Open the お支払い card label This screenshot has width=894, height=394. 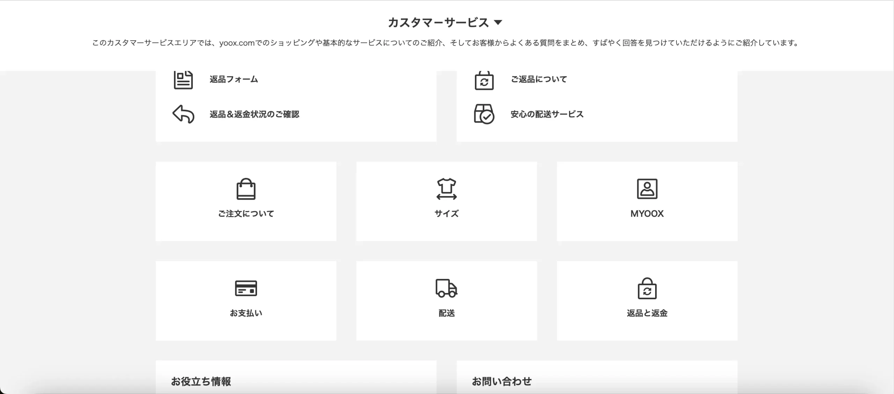tap(246, 313)
